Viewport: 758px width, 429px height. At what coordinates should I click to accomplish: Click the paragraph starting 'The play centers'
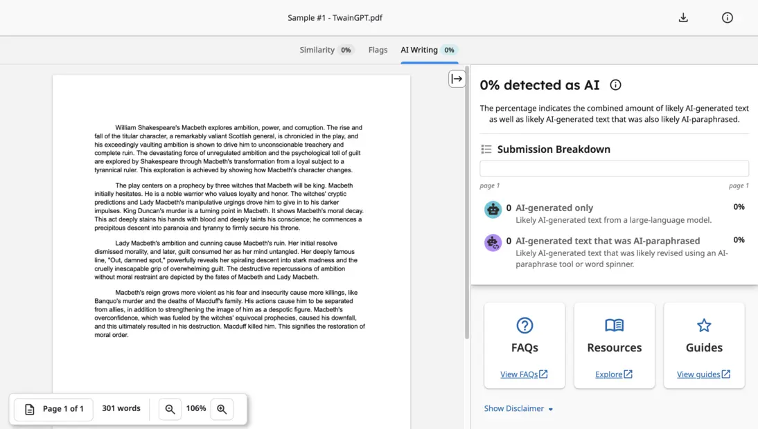[x=229, y=206]
